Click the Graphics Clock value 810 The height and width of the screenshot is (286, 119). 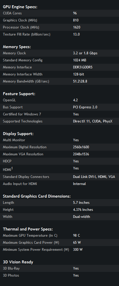76,20
